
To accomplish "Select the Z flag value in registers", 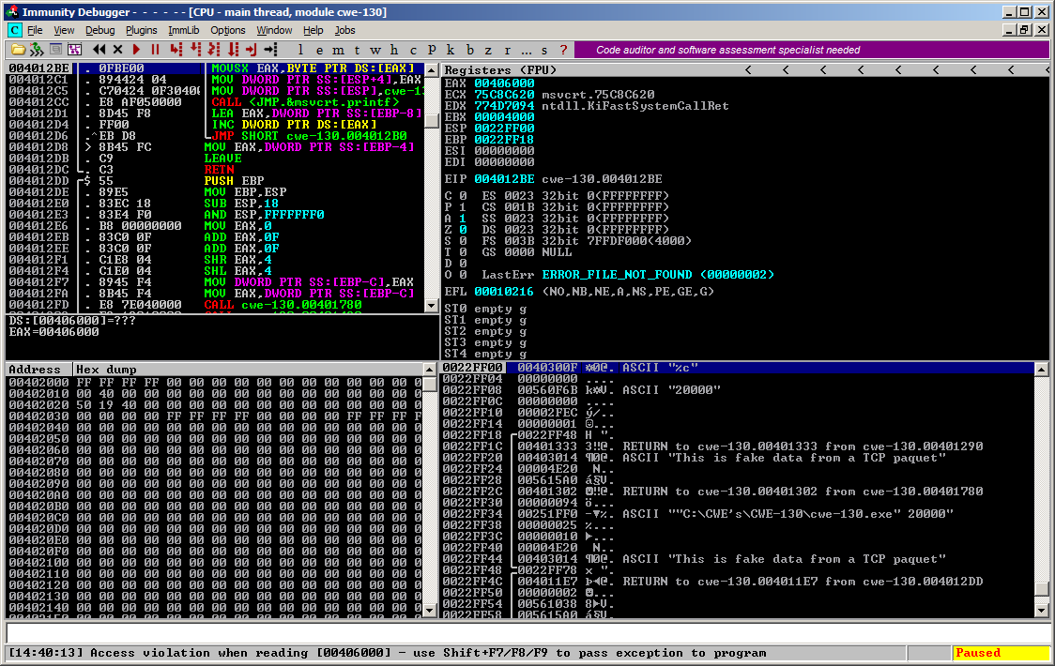I will point(461,230).
